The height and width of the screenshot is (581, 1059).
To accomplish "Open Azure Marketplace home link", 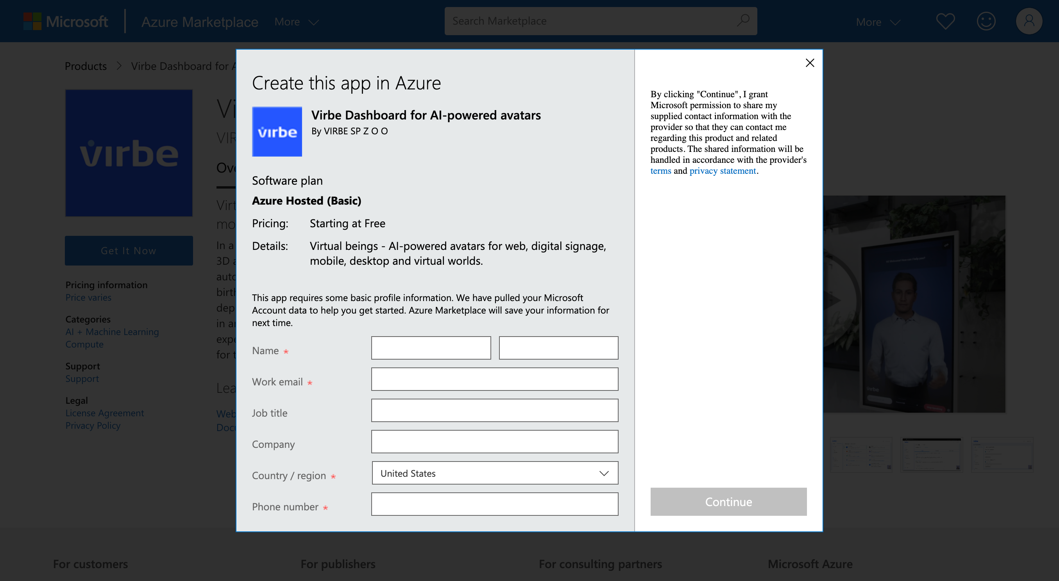I will coord(200,21).
